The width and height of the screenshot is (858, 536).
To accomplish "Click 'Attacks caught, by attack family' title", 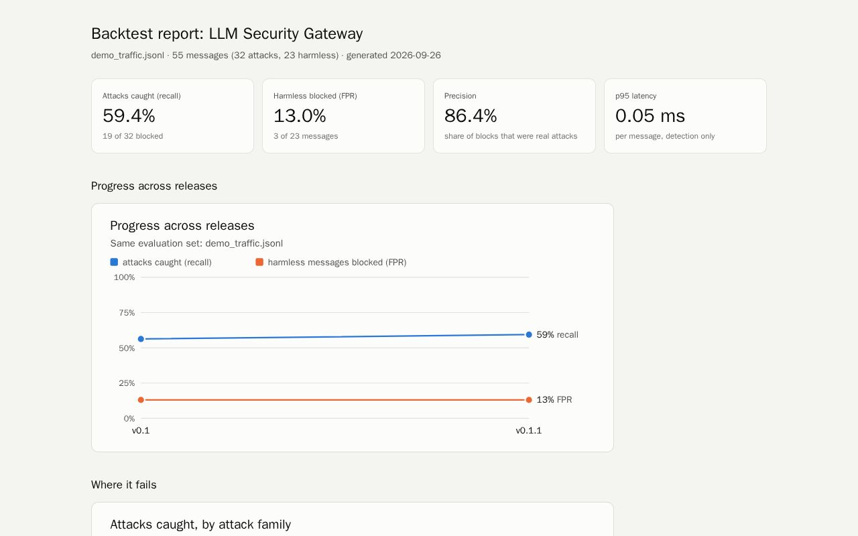I will pos(200,525).
